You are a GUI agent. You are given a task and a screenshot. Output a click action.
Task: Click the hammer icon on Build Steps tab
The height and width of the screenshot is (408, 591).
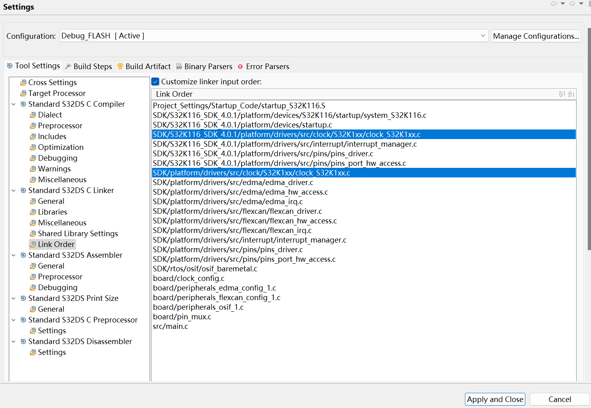pos(67,66)
